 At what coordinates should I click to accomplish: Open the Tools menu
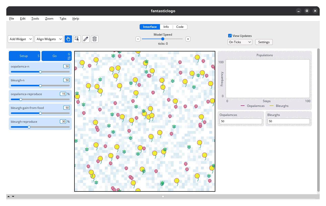pyautogui.click(x=35, y=19)
